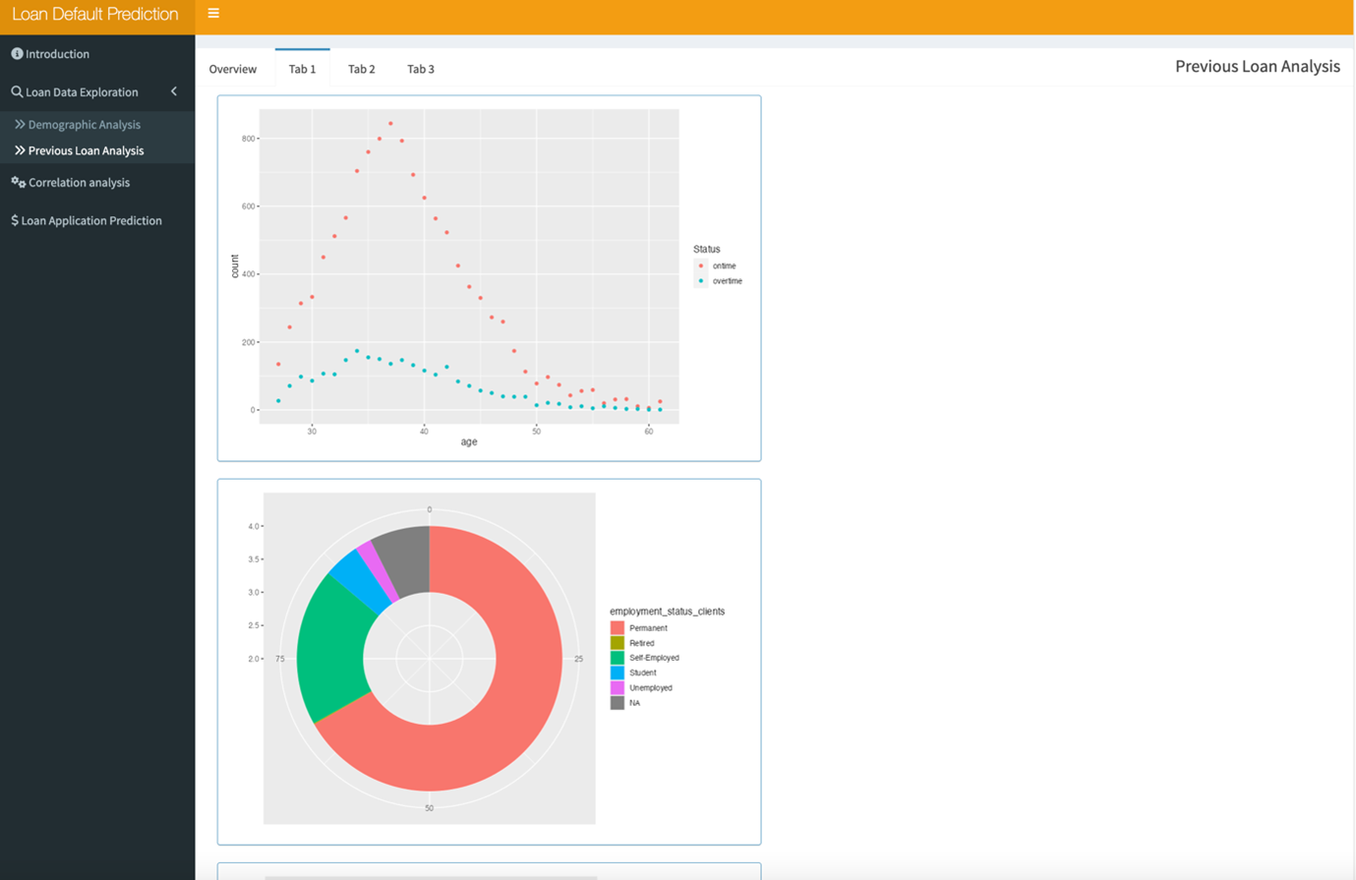Screen dimensions: 1356x880
Task: Click double-arrow icon next to Demographic Analysis
Action: coord(20,125)
